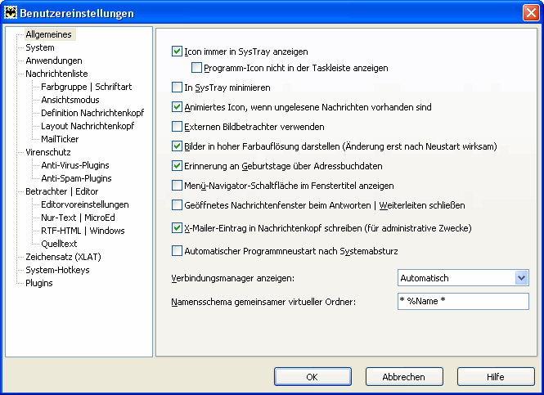Open 'Nur-Text | MicroEd' page

pyautogui.click(x=78, y=218)
